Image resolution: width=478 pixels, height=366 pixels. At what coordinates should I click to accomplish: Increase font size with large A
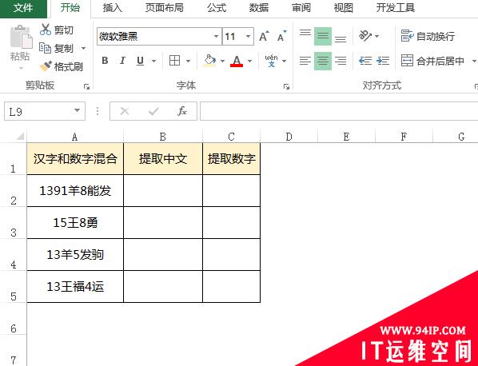coord(264,37)
